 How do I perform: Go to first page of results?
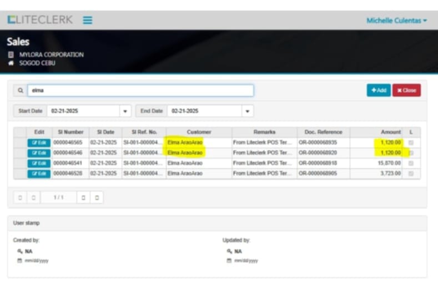click(20, 197)
